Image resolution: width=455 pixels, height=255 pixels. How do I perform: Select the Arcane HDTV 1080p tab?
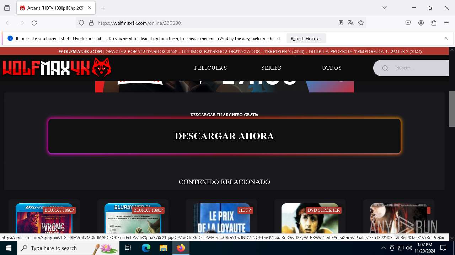56,8
